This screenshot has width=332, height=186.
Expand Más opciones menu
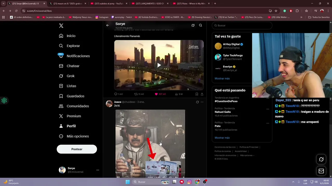(x=74, y=136)
